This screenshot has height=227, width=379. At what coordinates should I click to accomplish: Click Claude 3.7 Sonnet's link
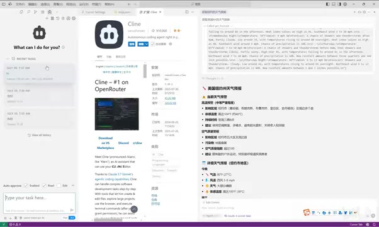click(120, 174)
